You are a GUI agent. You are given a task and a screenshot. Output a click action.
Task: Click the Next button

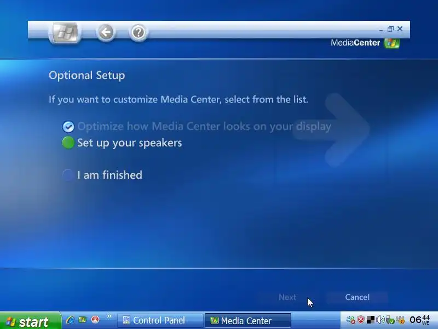(287, 297)
